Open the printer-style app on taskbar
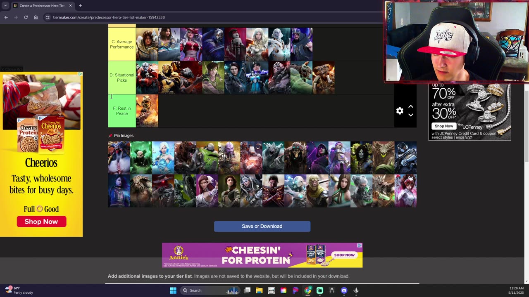 pyautogui.click(x=271, y=290)
